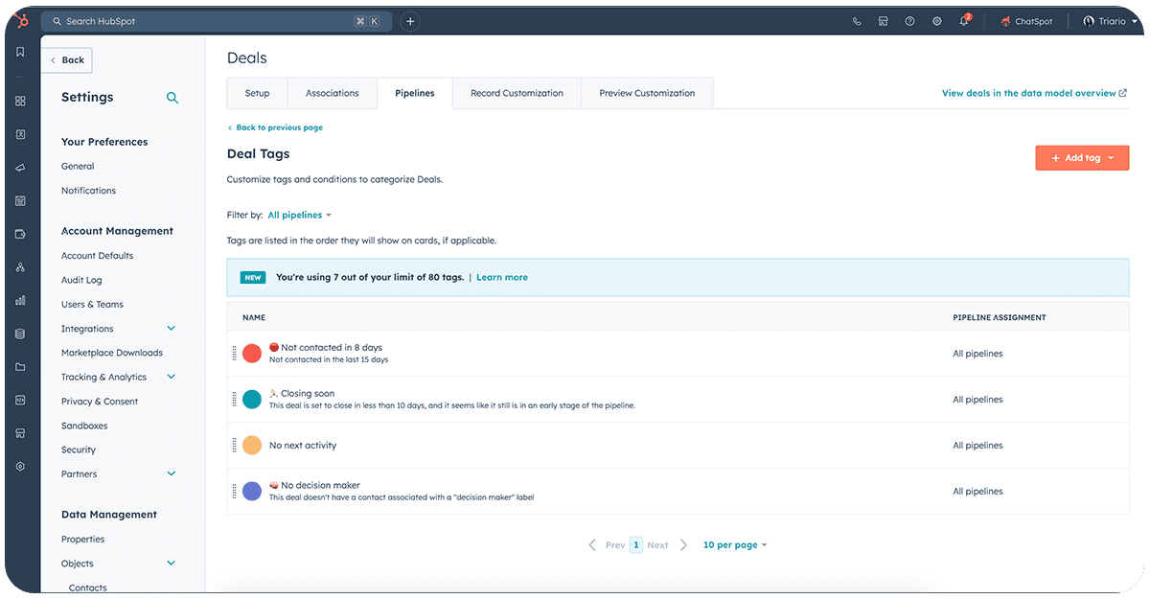Expand the Integrations settings section
The width and height of the screenshot is (1150, 599).
[x=172, y=329]
